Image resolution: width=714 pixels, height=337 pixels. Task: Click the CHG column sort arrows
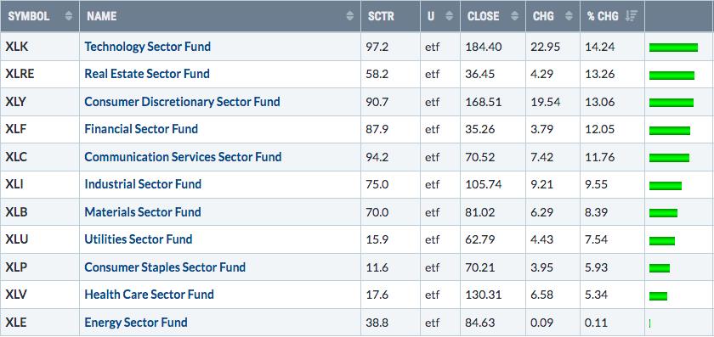pos(569,16)
